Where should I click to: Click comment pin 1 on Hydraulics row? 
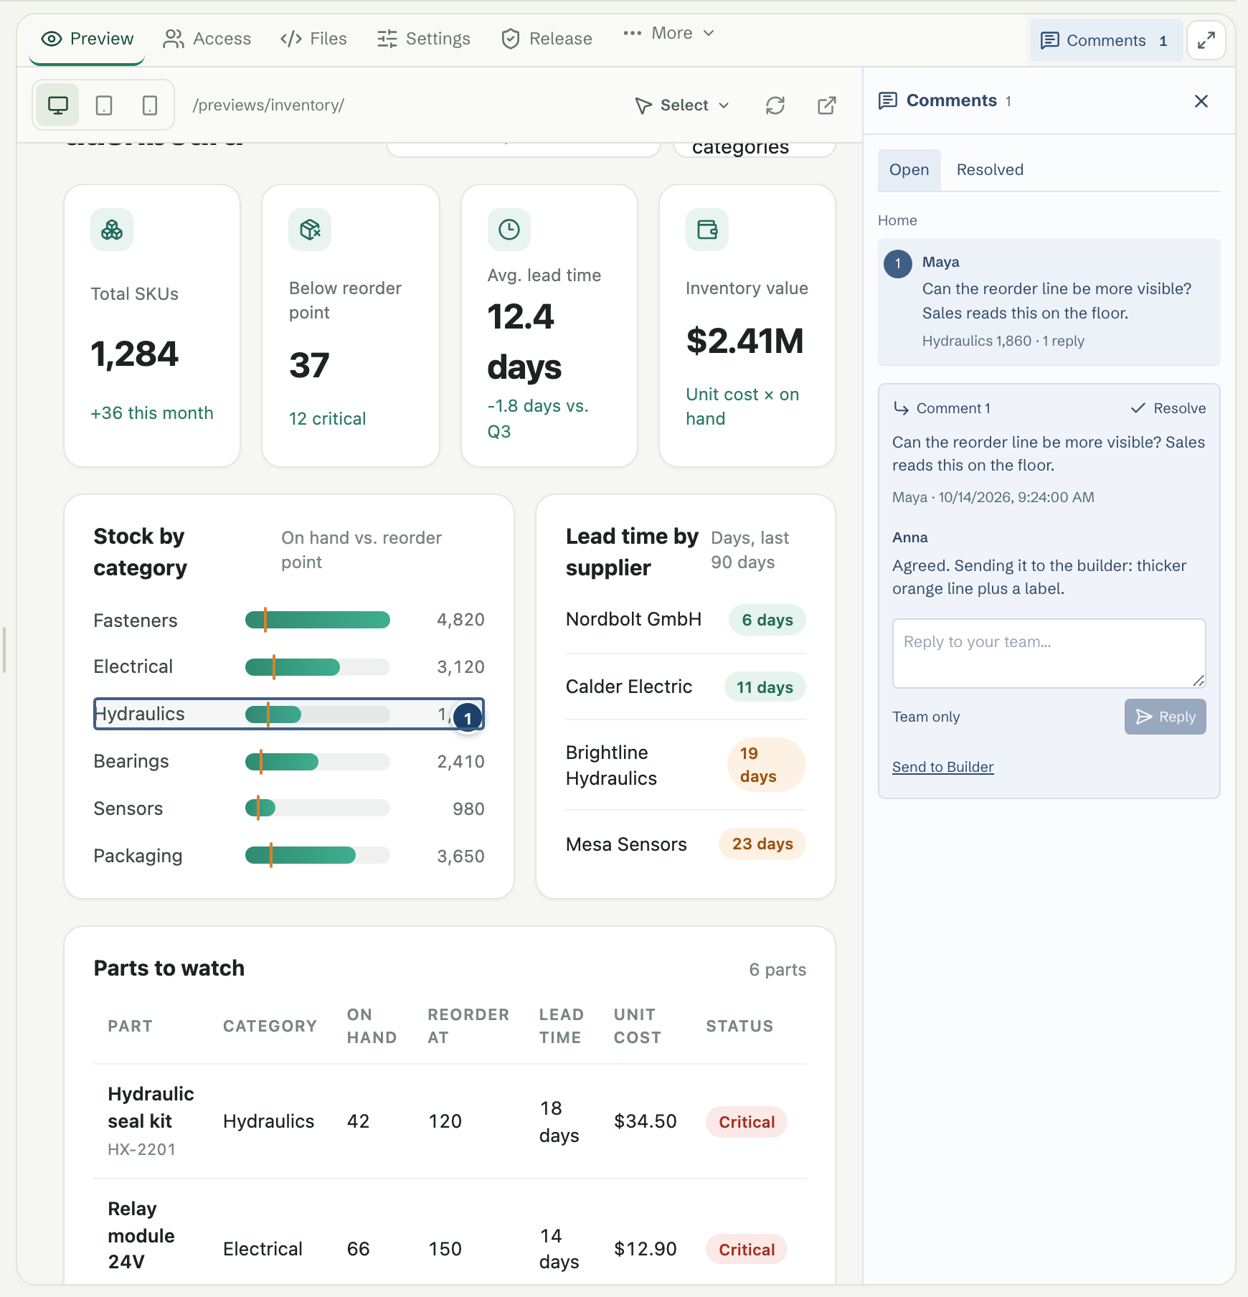click(468, 718)
